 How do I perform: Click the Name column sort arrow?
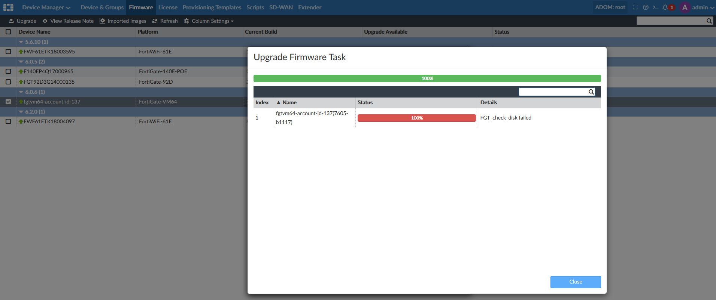278,102
